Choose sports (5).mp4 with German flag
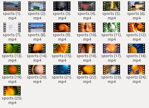The image size is (149, 108). point(111,6)
